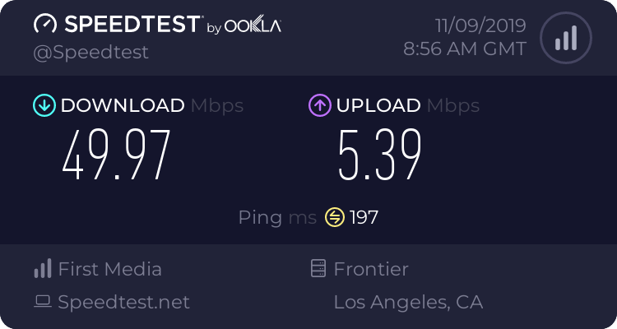
Task: Click the signal bars icon in circle
Action: [x=565, y=38]
